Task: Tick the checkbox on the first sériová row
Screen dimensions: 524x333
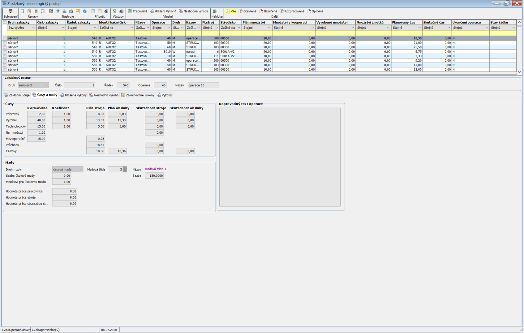Action: pos(5,38)
